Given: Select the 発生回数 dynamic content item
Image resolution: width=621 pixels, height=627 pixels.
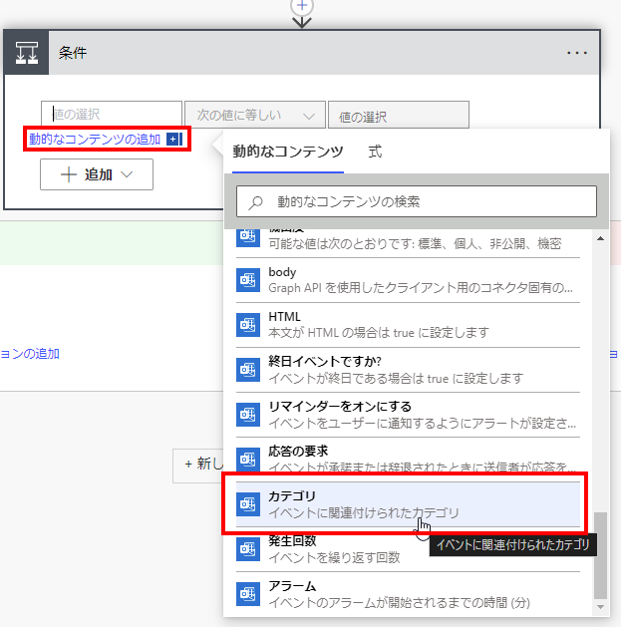Looking at the screenshot, I should [x=408, y=550].
